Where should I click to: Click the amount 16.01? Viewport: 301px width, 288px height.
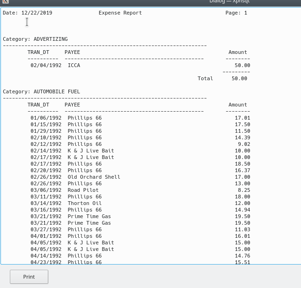[x=242, y=236]
